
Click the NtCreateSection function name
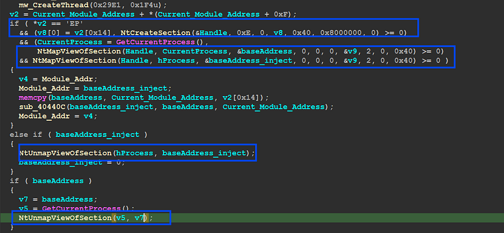(x=155, y=33)
